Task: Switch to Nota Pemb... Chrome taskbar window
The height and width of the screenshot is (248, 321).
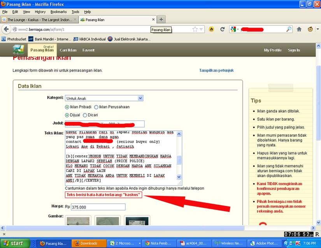Action: coord(159,243)
